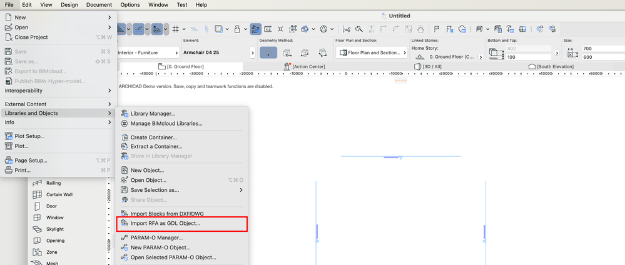Click the dimension 1.2 toolbar icon
625x265 pixels.
point(268,29)
